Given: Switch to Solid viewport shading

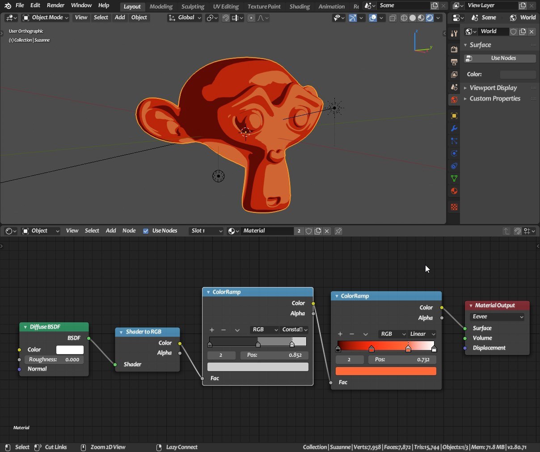Looking at the screenshot, I should [413, 18].
